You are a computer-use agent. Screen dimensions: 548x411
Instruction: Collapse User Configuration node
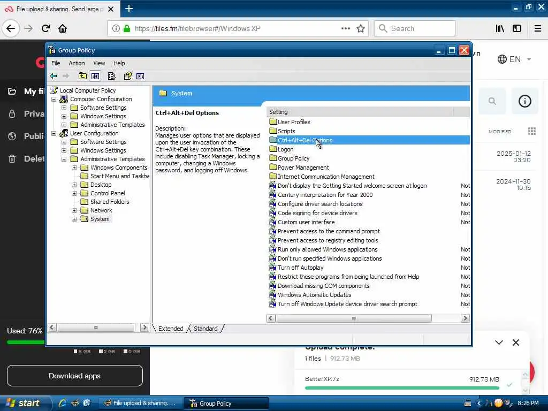[x=54, y=133]
